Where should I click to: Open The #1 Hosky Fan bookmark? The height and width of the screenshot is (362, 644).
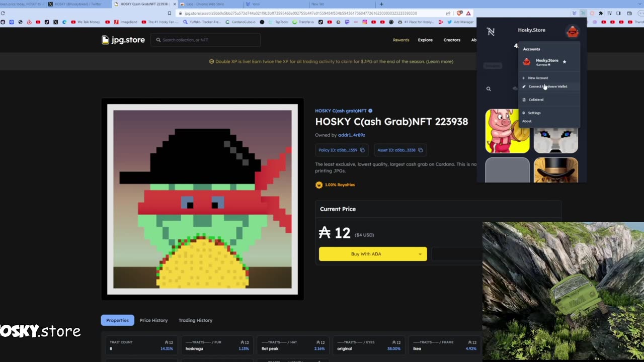pyautogui.click(x=159, y=22)
